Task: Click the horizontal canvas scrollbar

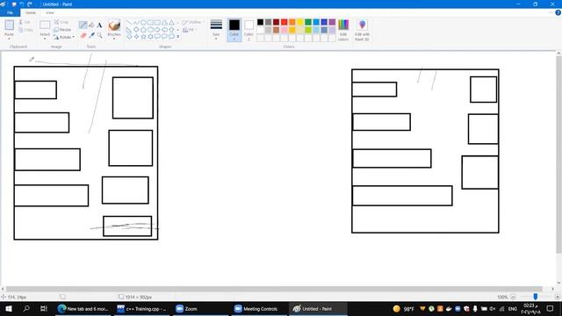Action: (274, 289)
